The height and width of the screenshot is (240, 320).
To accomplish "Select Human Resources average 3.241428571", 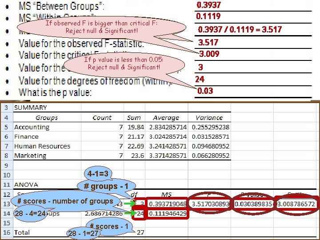I will point(166,146).
